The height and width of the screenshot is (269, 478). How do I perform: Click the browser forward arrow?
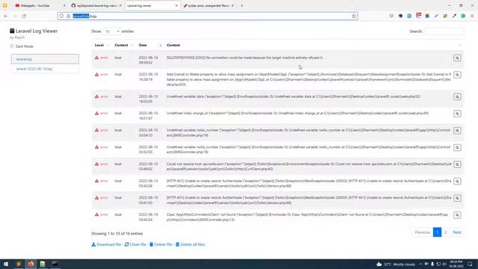point(15,16)
